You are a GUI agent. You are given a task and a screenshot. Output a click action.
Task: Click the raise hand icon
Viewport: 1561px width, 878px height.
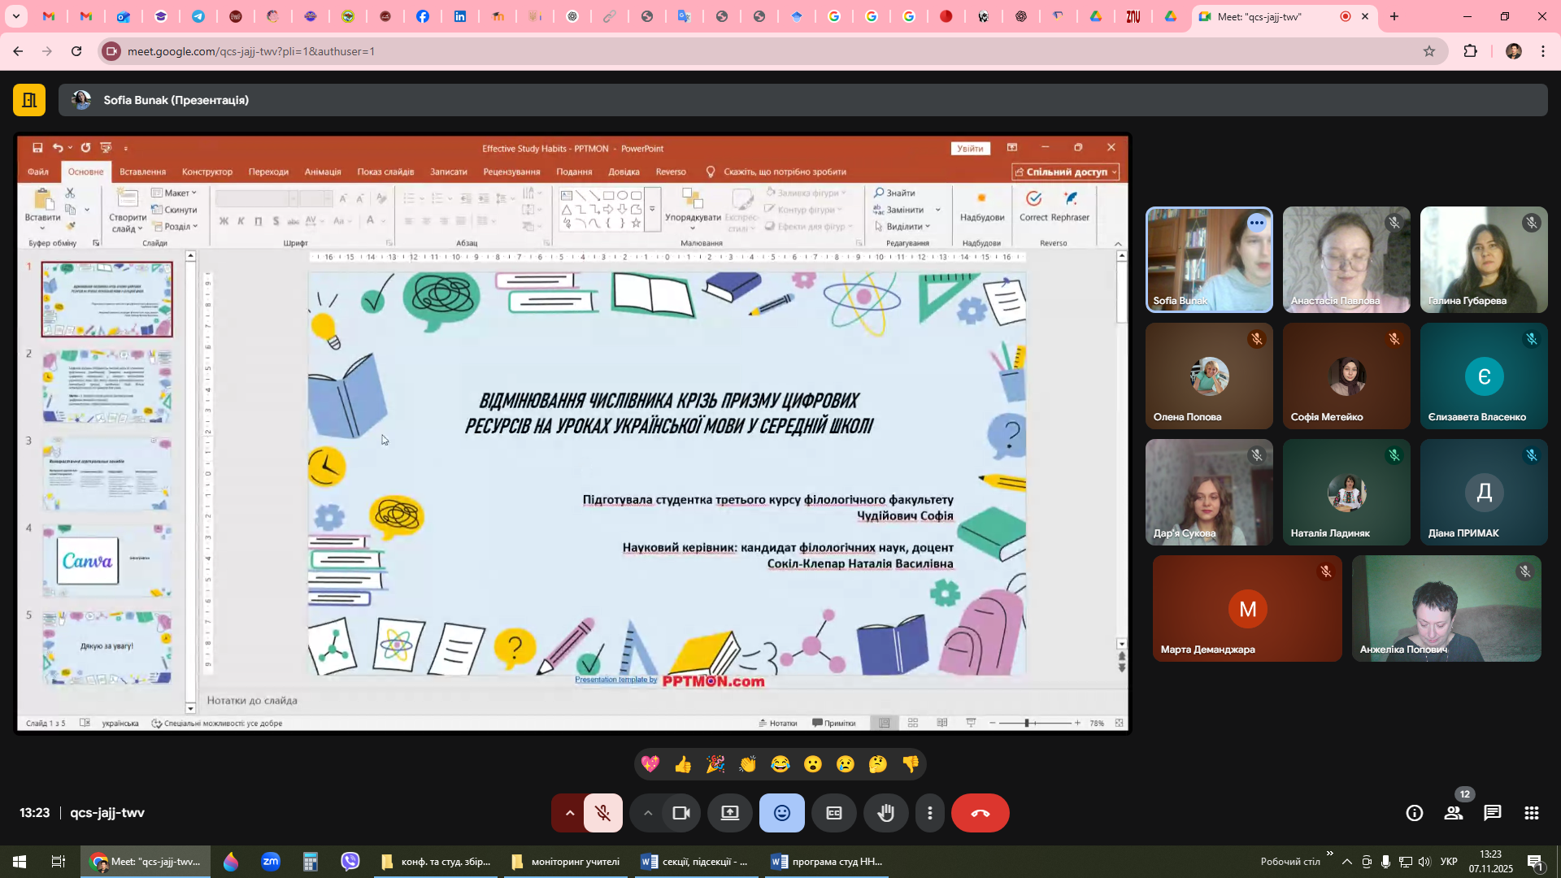pos(885,813)
